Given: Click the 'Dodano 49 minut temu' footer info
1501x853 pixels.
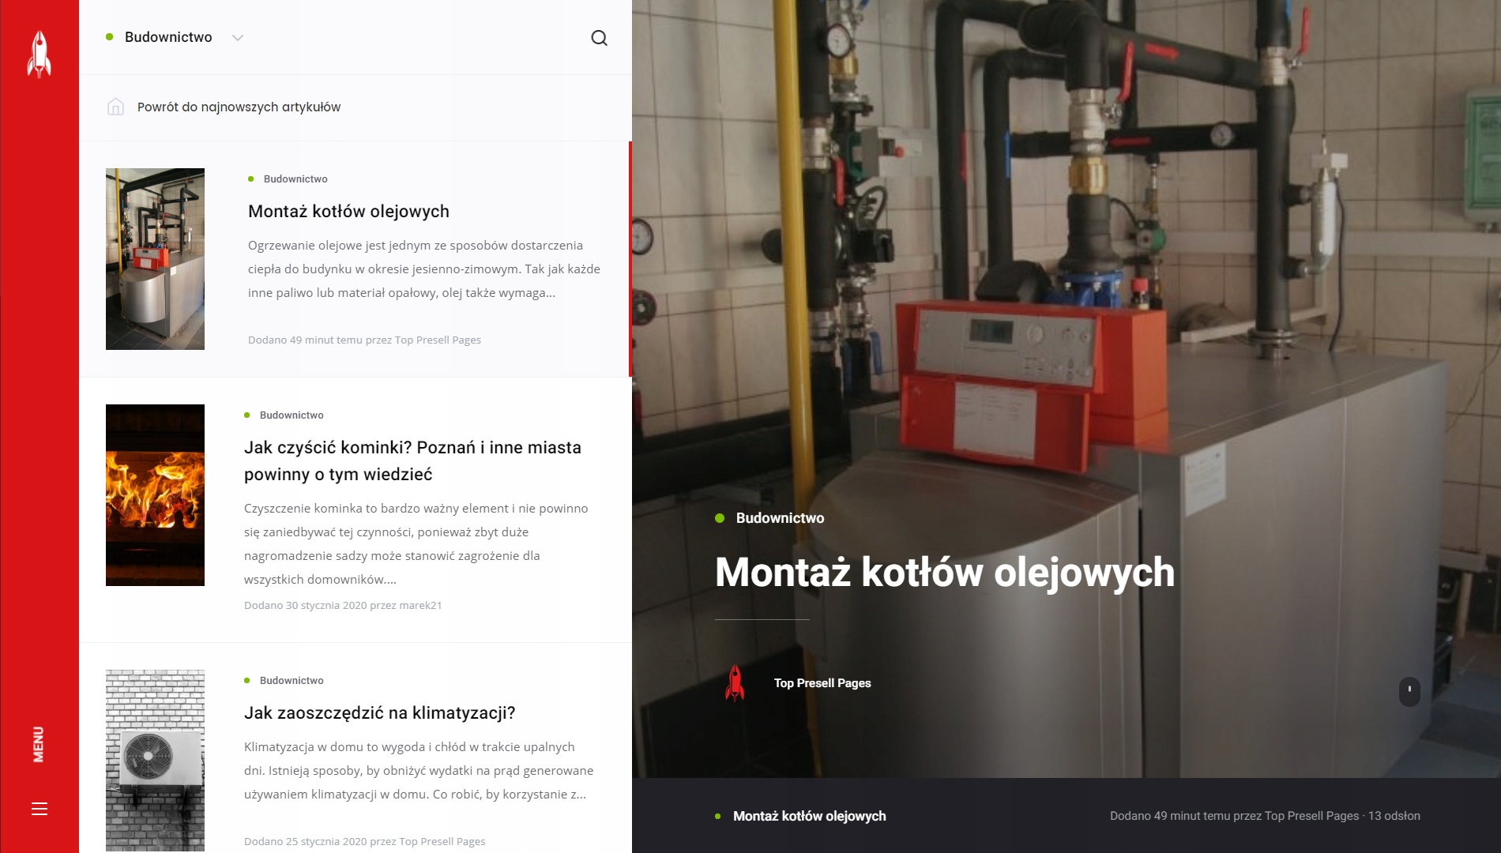Looking at the screenshot, I should click(x=1265, y=816).
